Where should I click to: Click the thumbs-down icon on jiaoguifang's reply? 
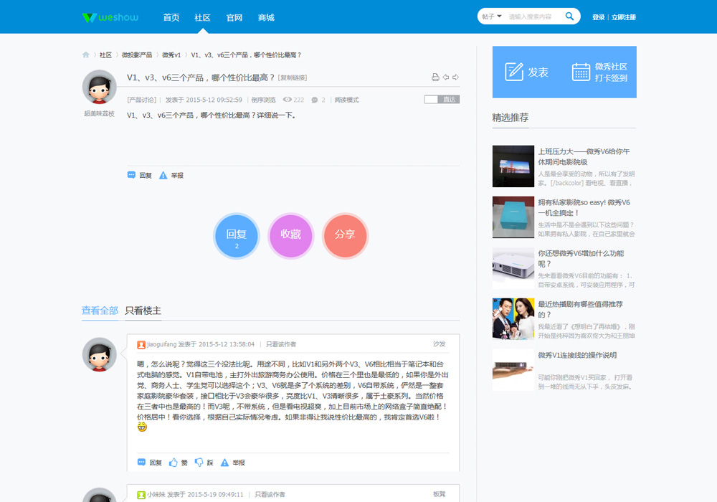click(199, 463)
